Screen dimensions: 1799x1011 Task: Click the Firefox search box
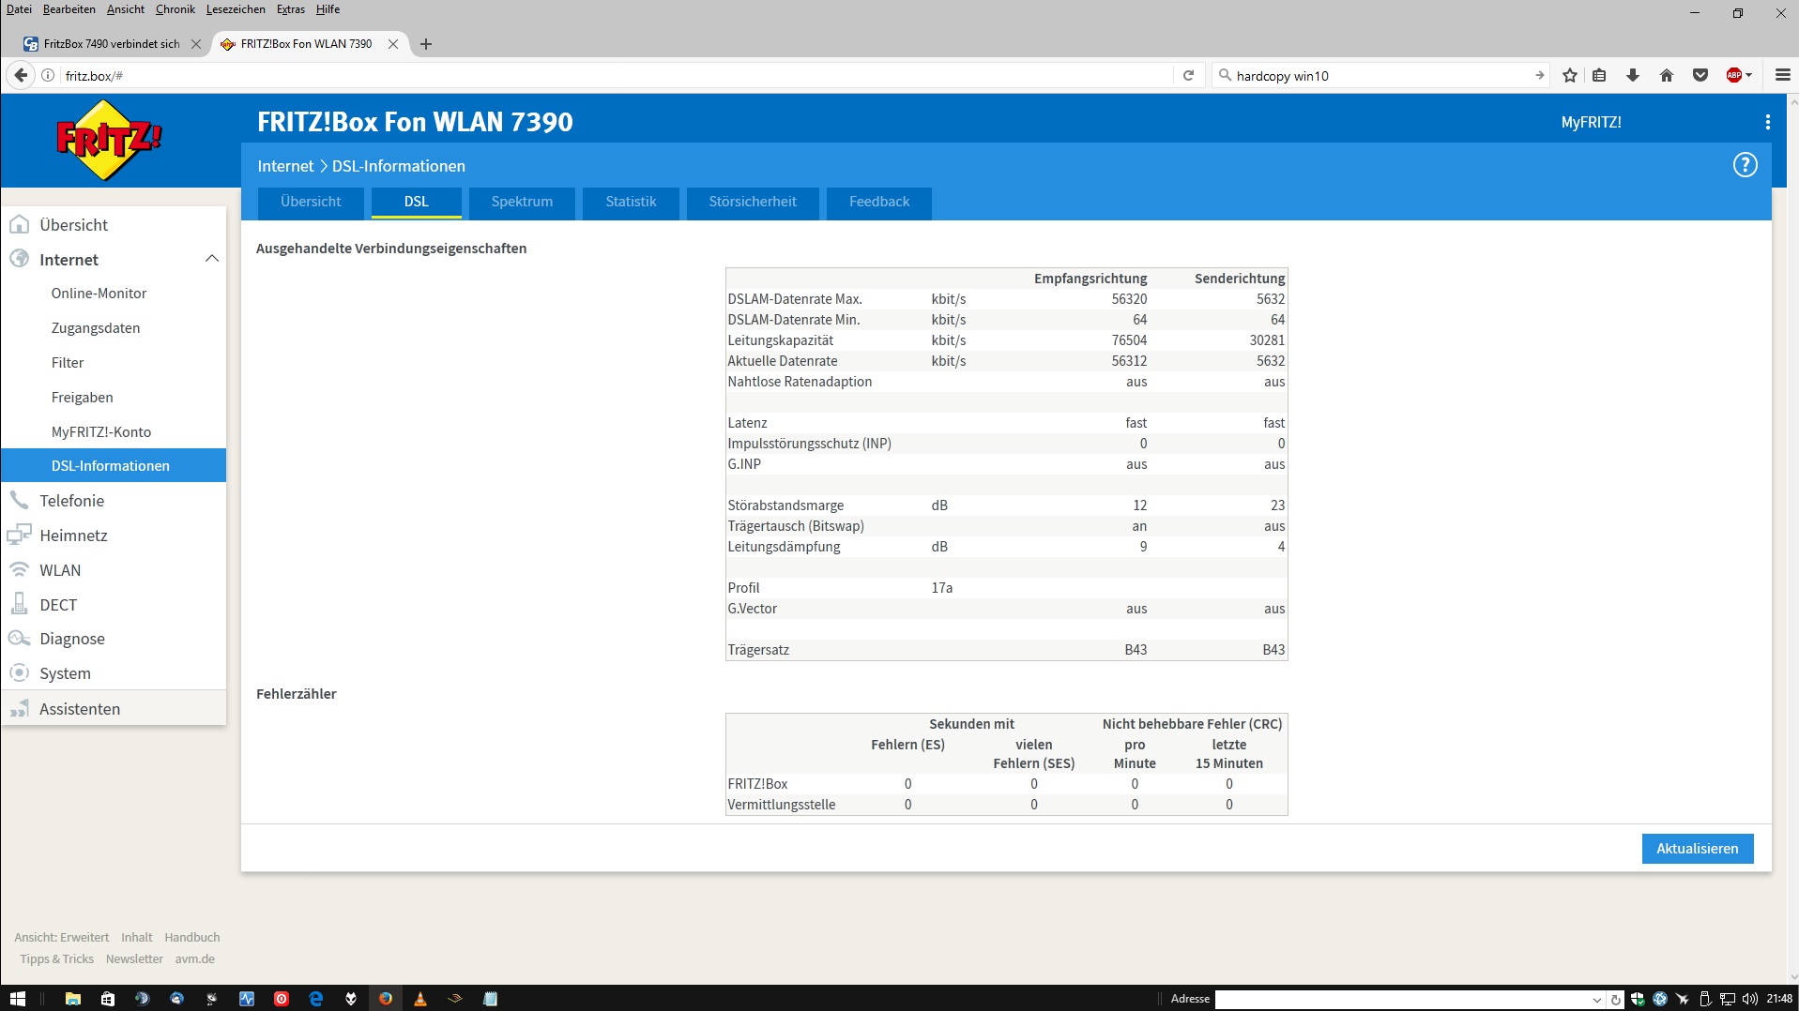(x=1380, y=75)
